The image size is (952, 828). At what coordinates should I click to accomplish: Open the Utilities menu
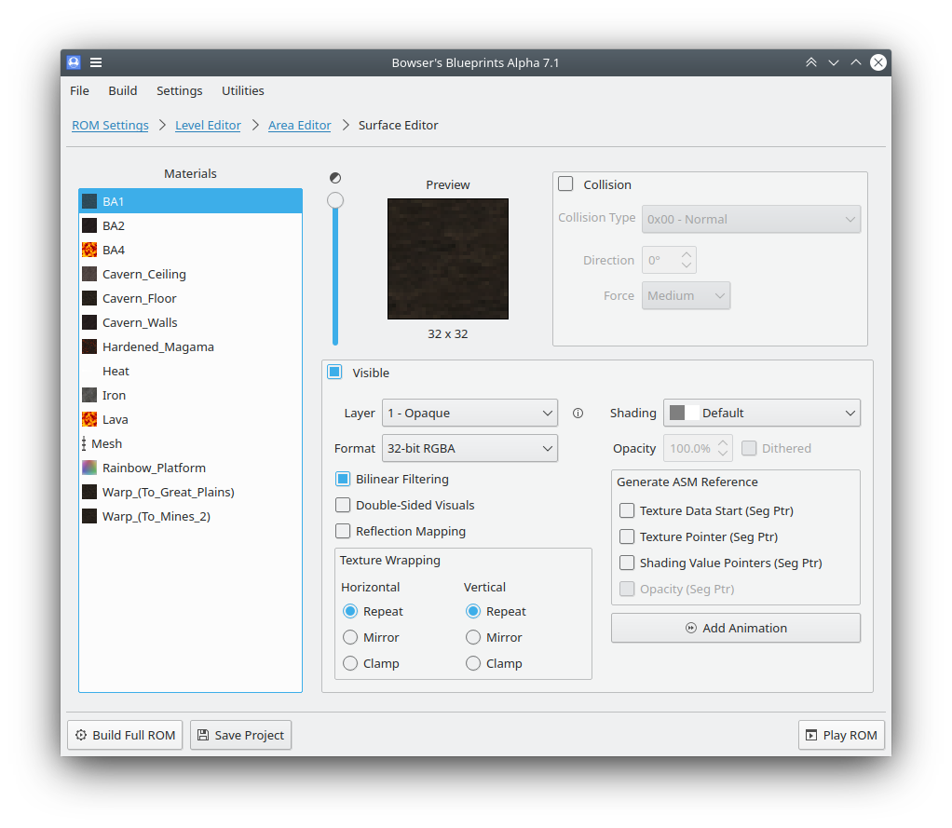243,91
